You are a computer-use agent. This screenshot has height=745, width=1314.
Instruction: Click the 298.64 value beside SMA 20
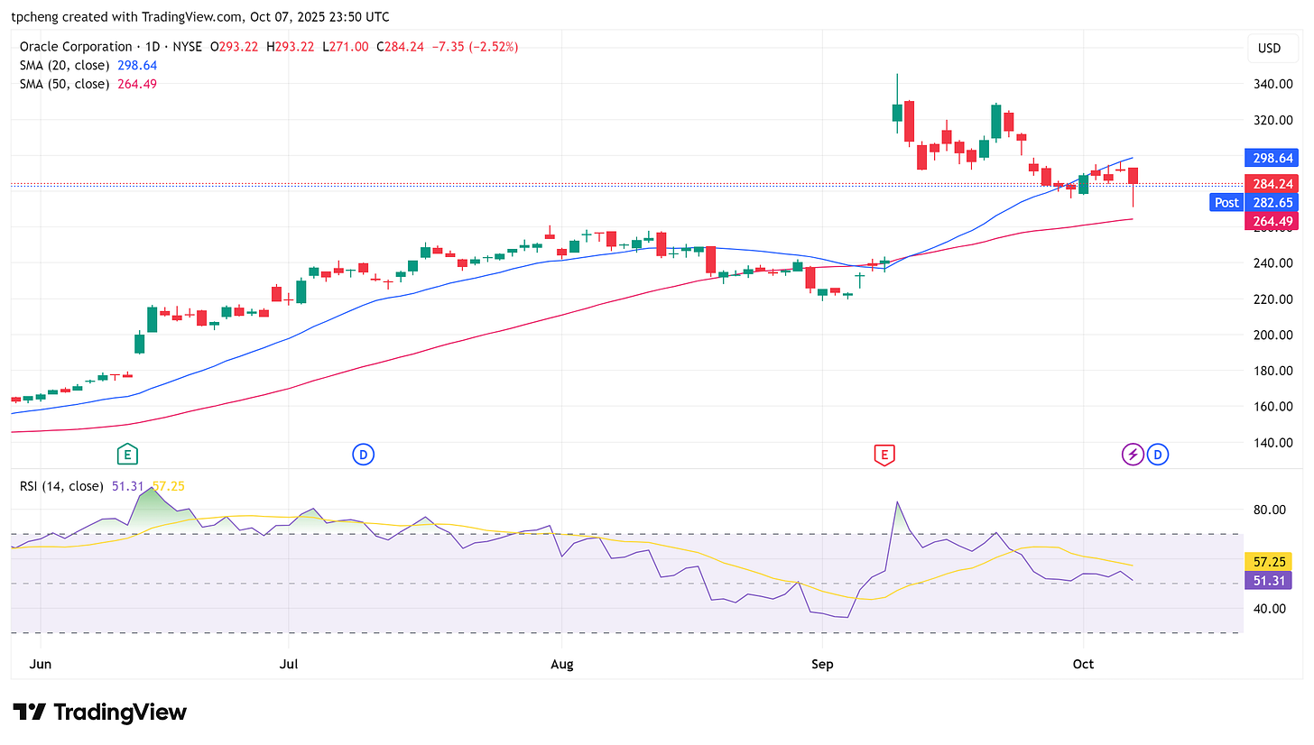pos(136,65)
